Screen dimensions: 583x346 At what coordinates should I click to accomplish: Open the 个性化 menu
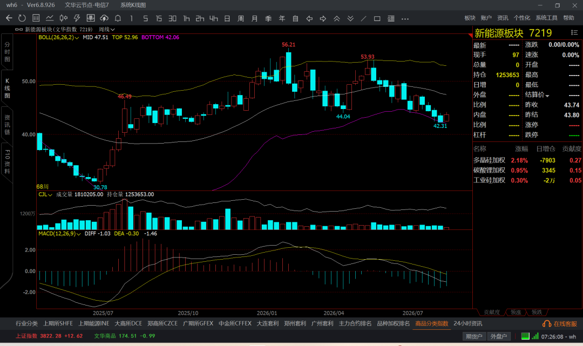coord(521,18)
